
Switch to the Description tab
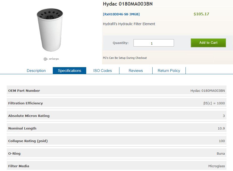pyautogui.click(x=36, y=71)
